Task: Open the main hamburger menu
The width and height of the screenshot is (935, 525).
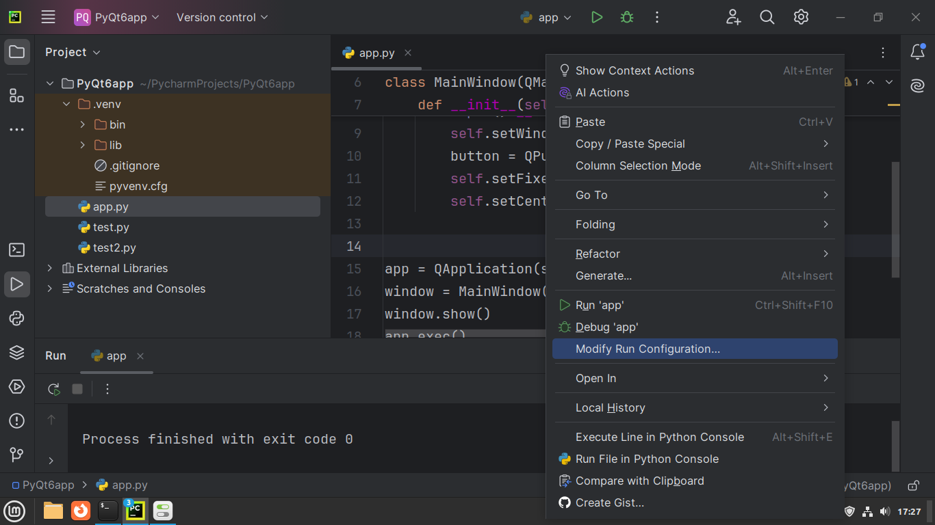Action: [x=48, y=17]
